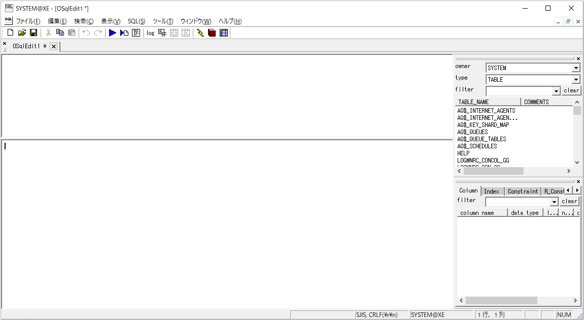Screen dimensions: 584x320
Task: Click the SQL document icon left of the ファイル menu
Action: pyautogui.click(x=9, y=20)
